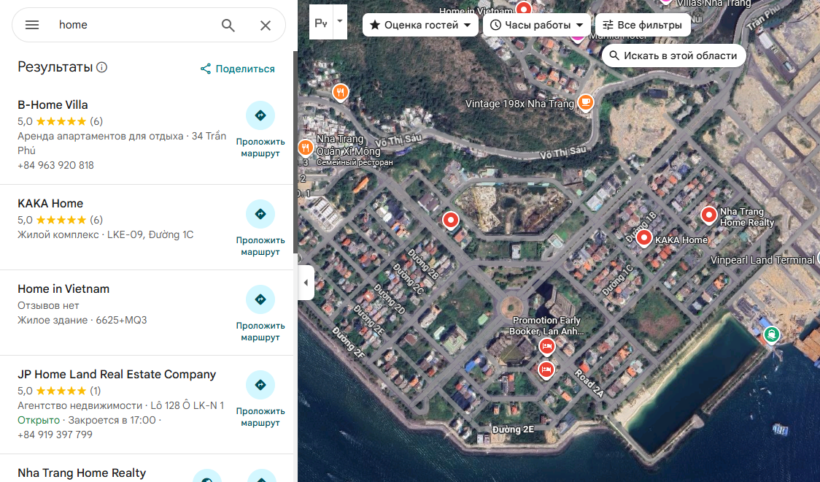Click the green ferry terminal pin

click(x=771, y=334)
